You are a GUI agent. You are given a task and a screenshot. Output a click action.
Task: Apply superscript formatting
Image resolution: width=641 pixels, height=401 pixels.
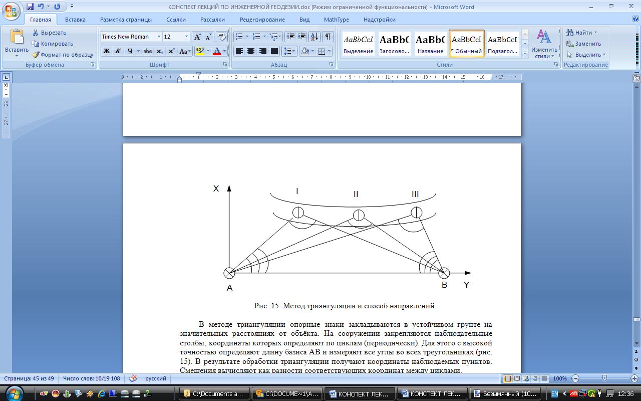click(x=171, y=51)
